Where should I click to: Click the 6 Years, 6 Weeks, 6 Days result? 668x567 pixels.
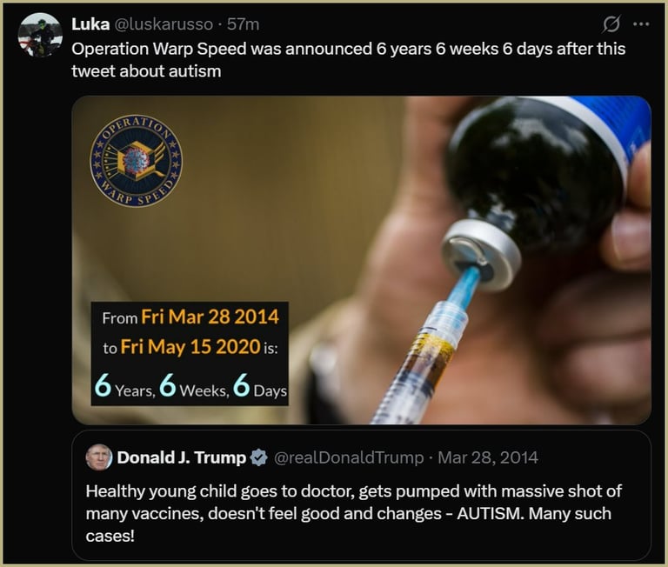point(190,385)
